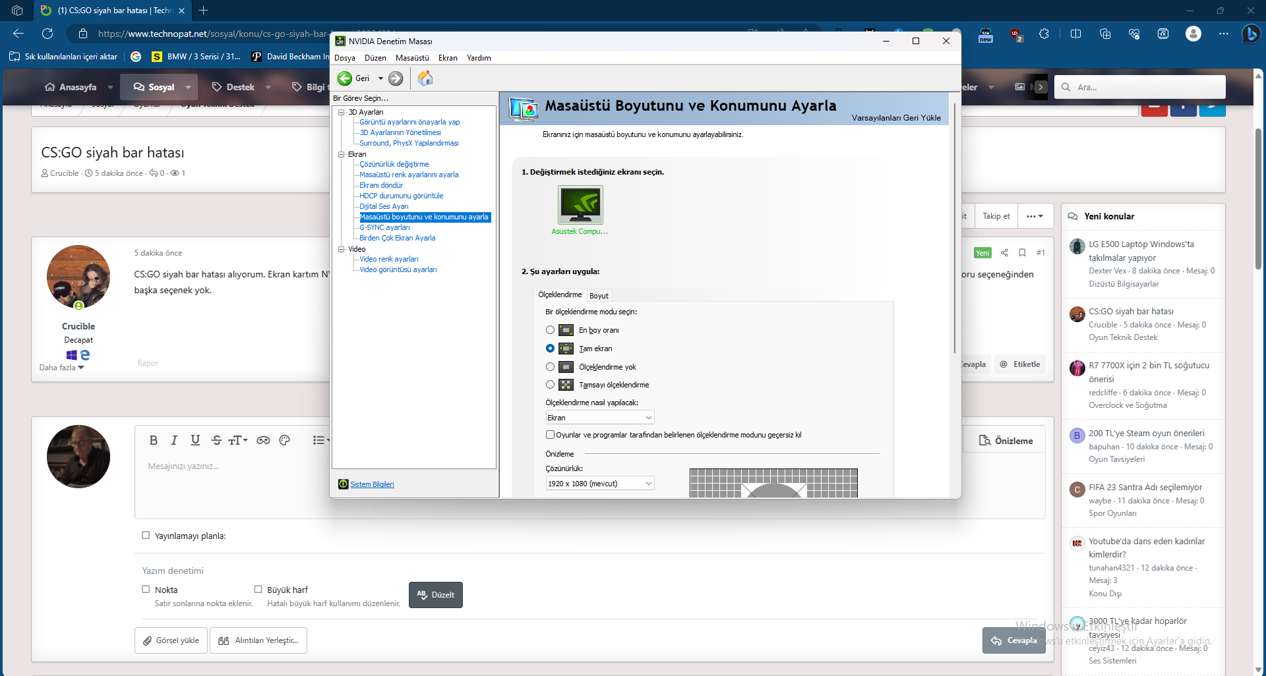Click the Önizleme preview button
This screenshot has width=1266, height=676.
[x=1006, y=441]
